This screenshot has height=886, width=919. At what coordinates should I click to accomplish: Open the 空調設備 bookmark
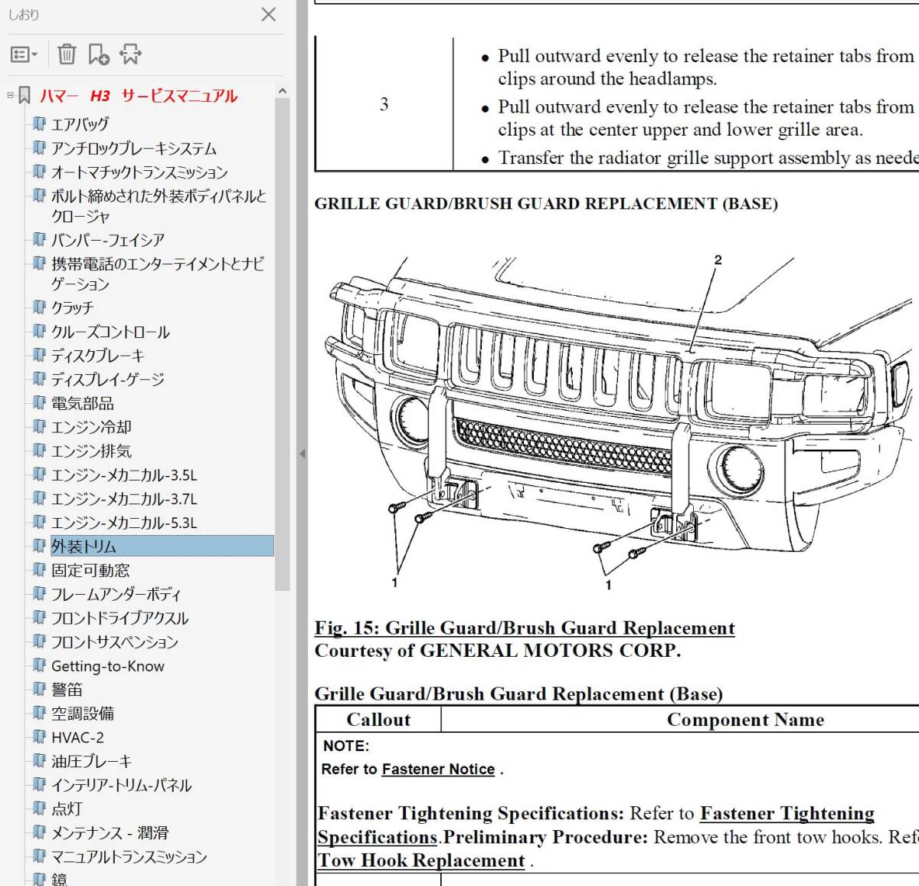83,714
